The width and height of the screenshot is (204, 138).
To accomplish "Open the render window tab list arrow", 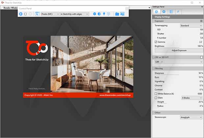I will (x=149, y=8).
